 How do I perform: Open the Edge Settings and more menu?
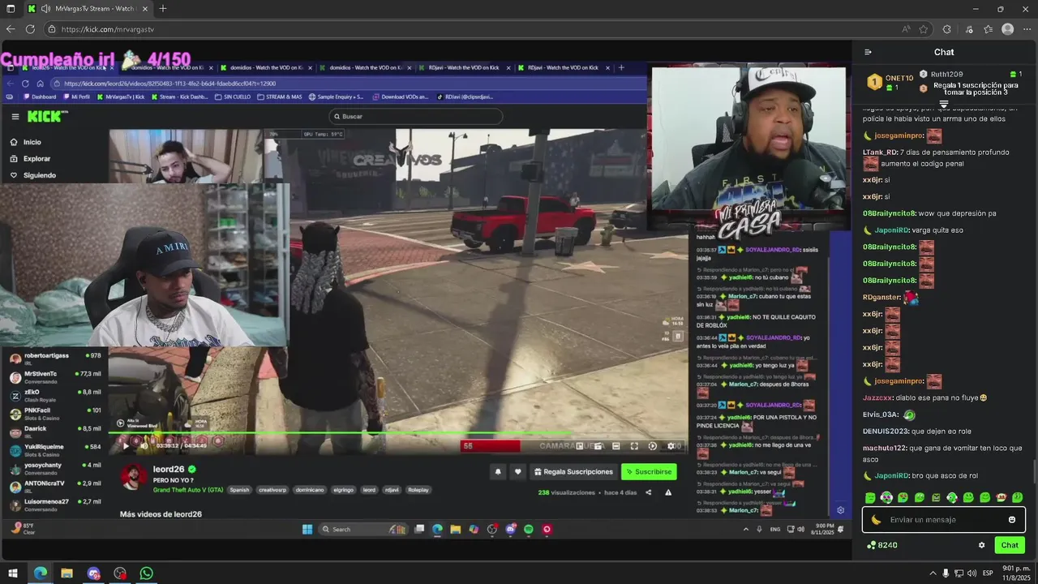point(1027,29)
